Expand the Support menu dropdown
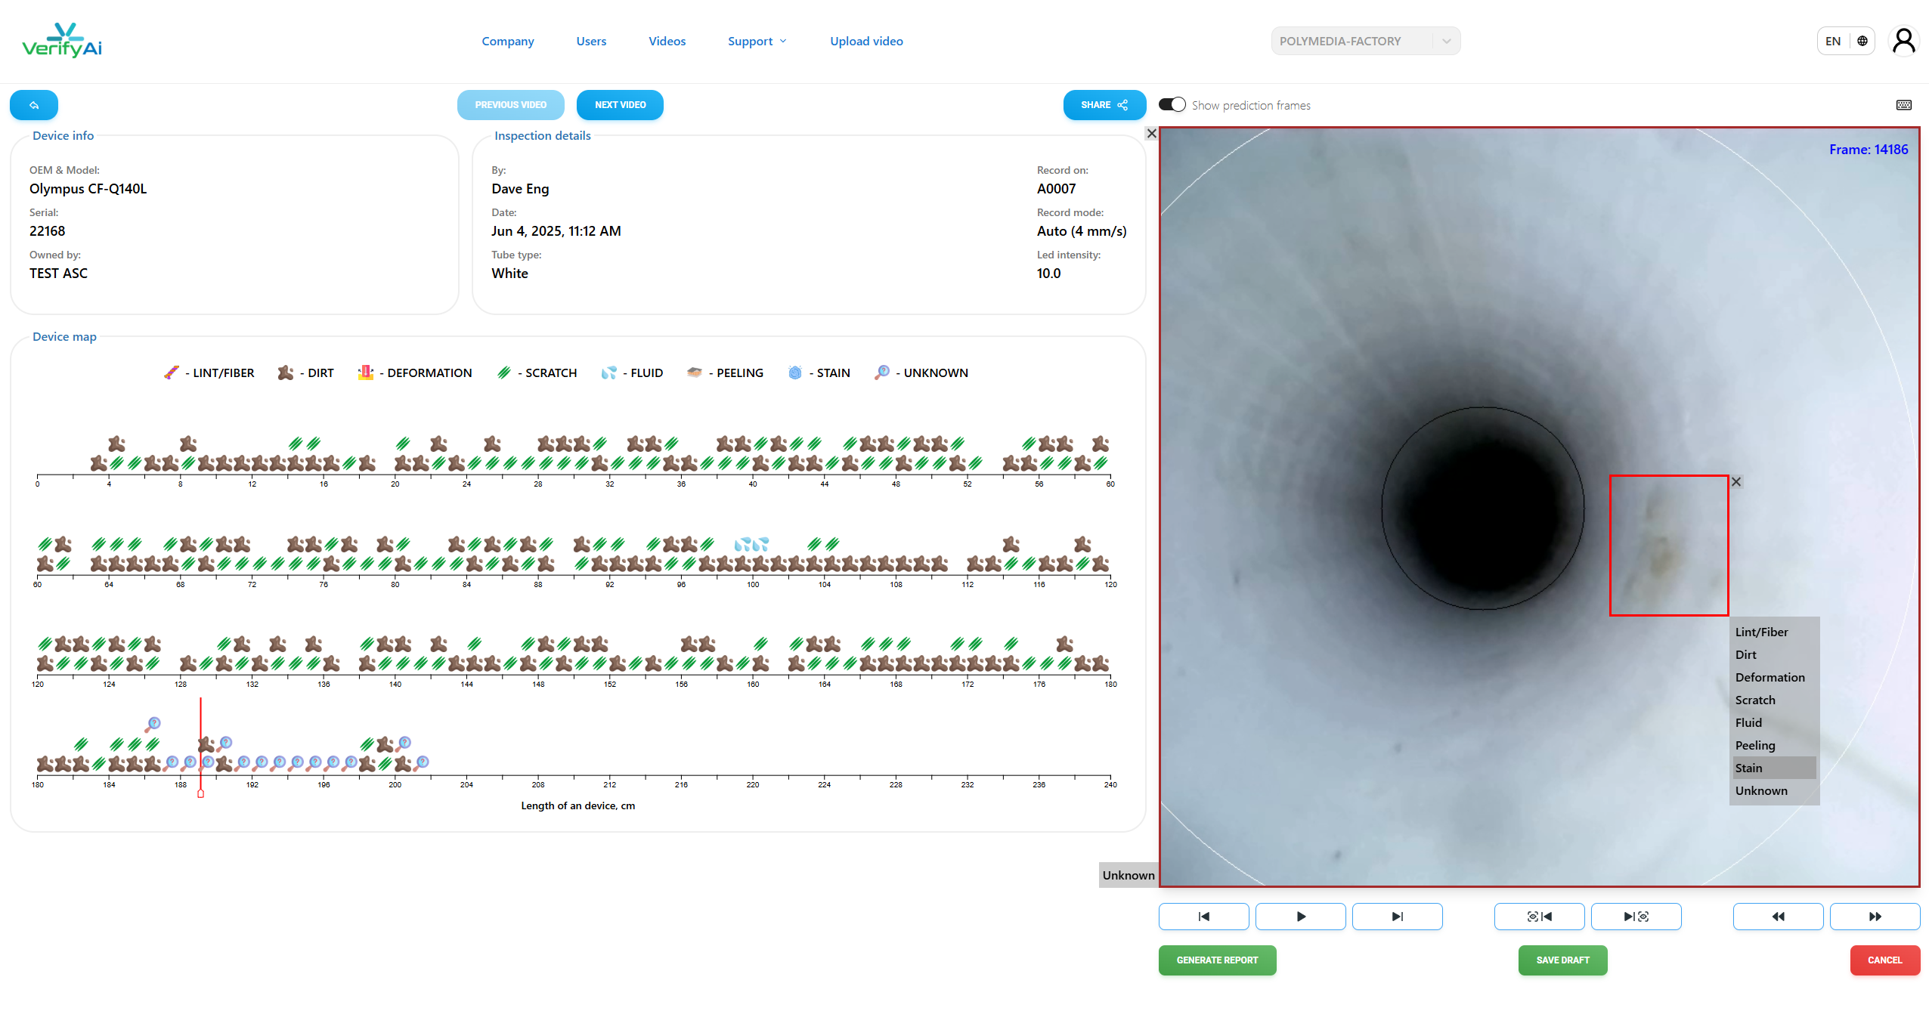This screenshot has width=1929, height=1011. point(757,41)
